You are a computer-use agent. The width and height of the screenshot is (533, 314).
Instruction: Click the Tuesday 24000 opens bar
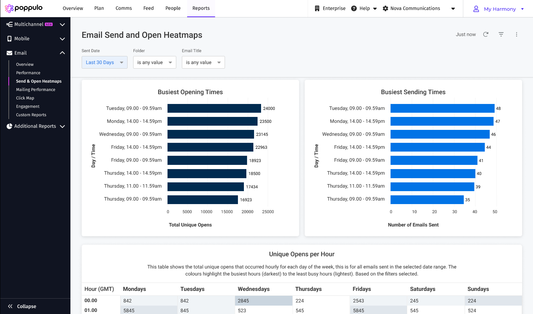click(x=214, y=109)
